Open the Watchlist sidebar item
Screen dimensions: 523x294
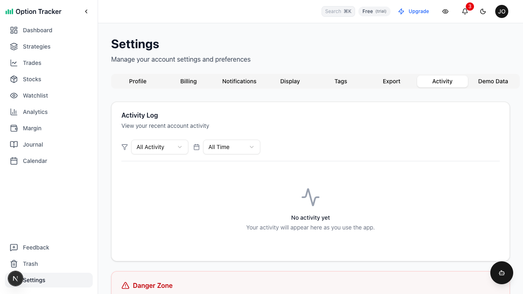tap(35, 96)
